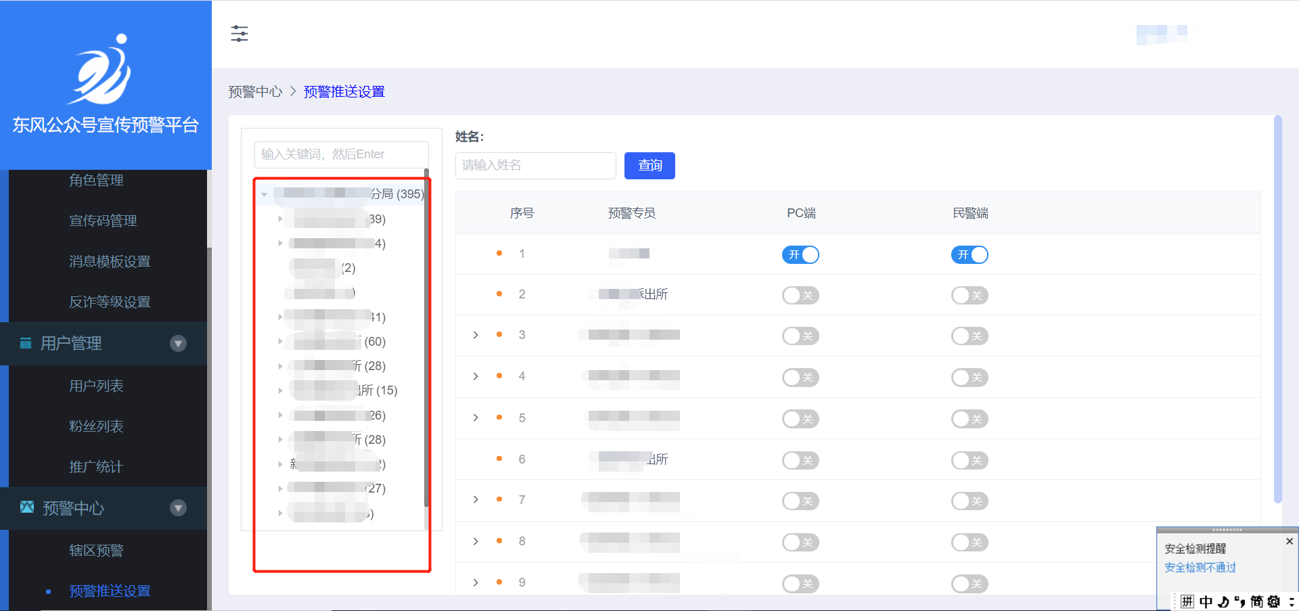
Task: Open IME settings gear icon
Action: pos(1274,602)
